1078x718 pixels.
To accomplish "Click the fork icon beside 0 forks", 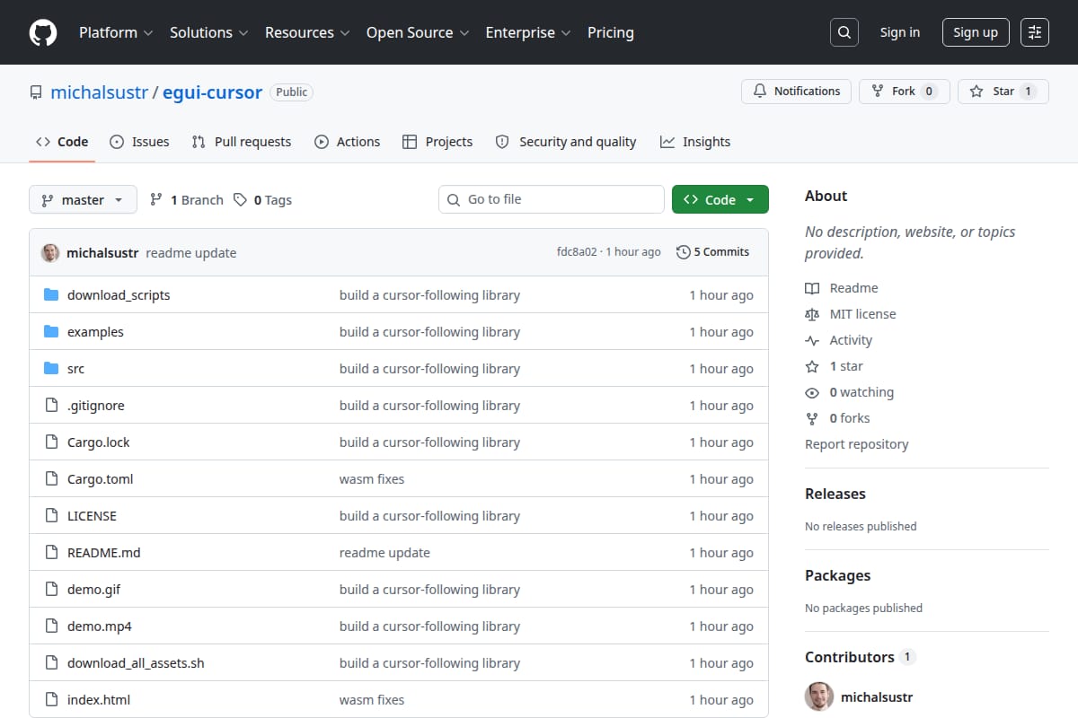I will [x=812, y=418].
